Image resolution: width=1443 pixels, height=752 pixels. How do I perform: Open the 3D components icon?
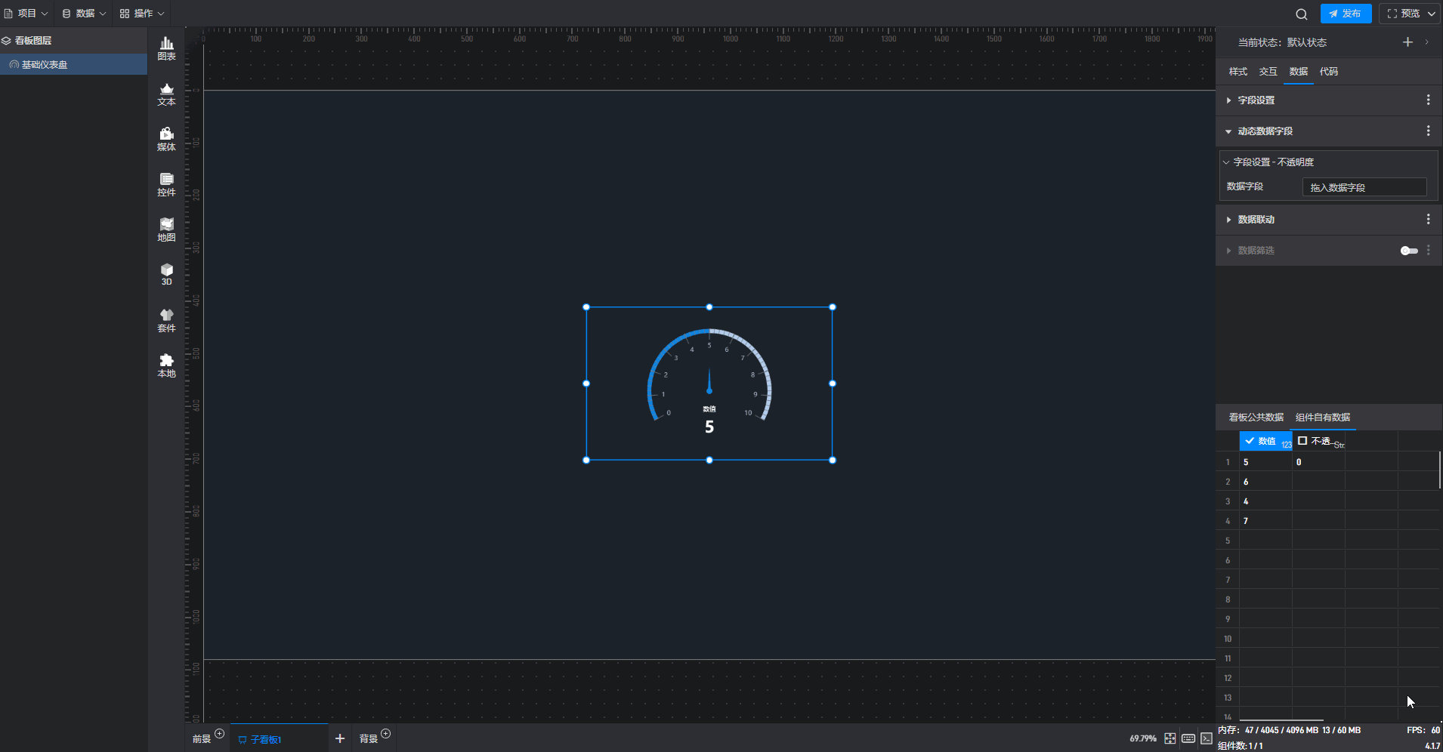tap(166, 275)
